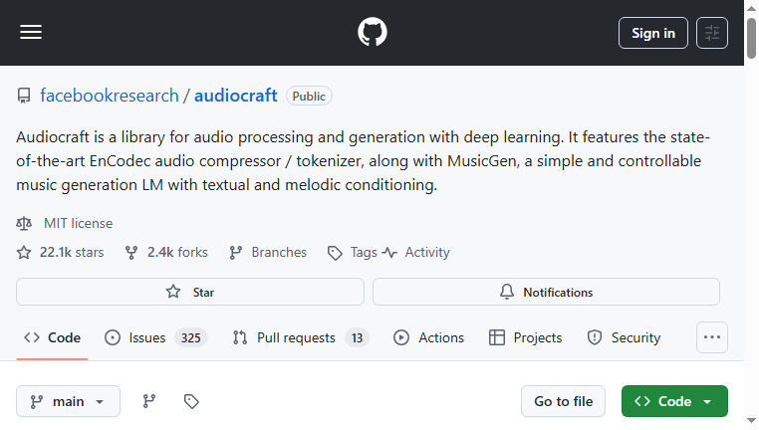
Task: Open Tags link
Action: click(x=364, y=253)
